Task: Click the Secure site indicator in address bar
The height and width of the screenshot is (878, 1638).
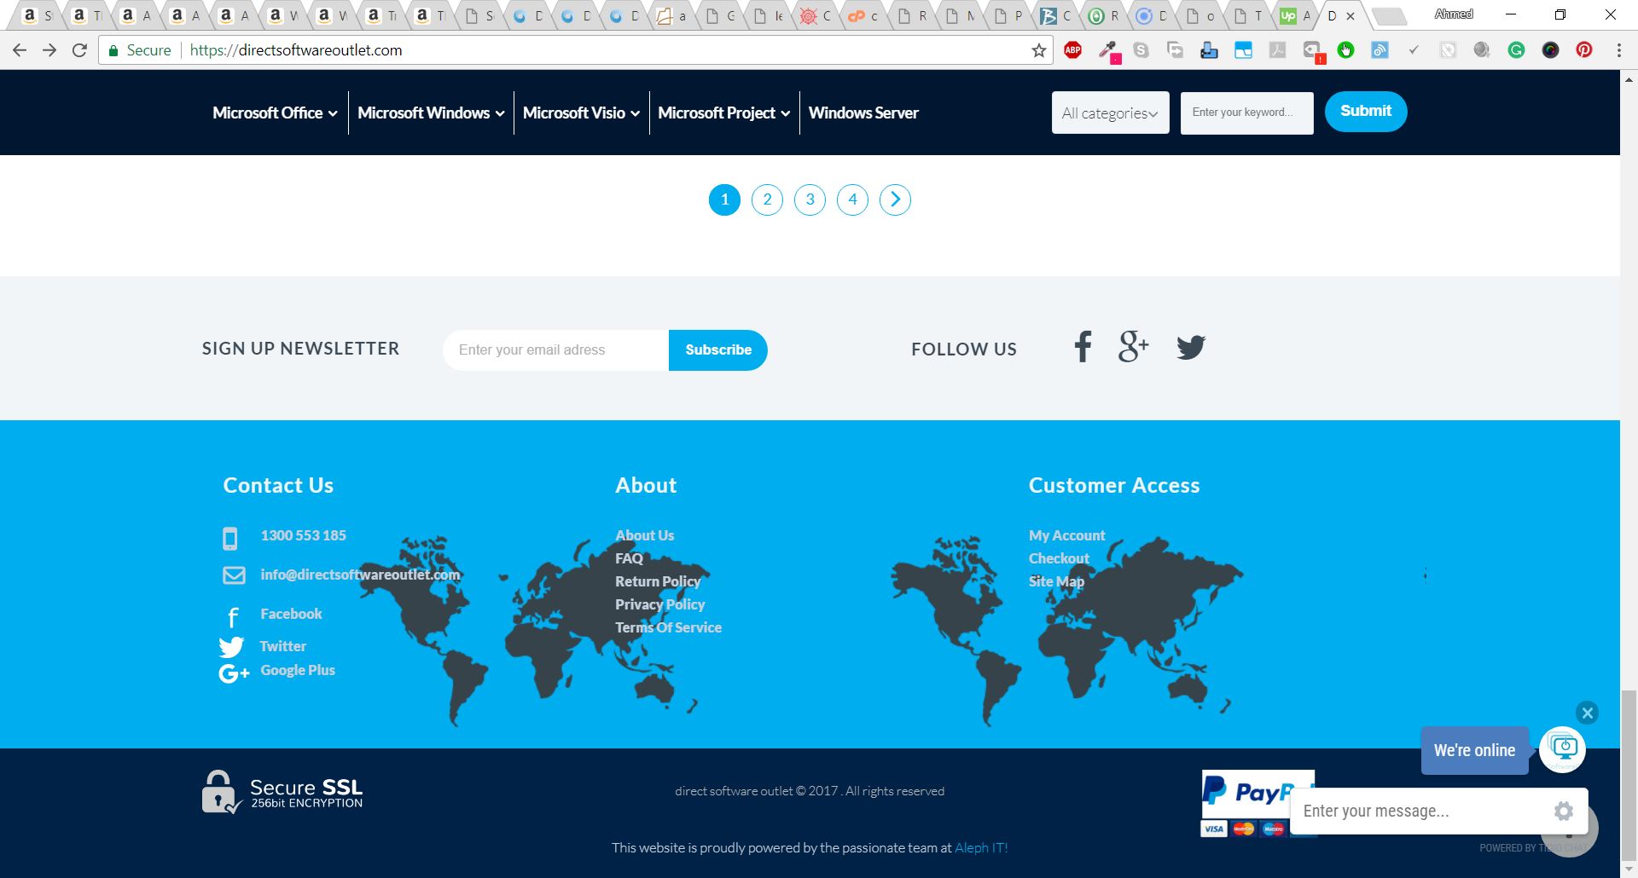Action: 140,50
